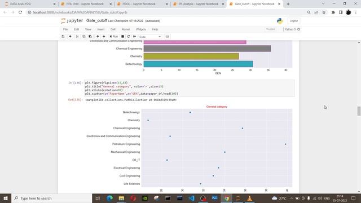Click the weather 27°C widget
Screen dimensions: 361x203
(279, 198)
